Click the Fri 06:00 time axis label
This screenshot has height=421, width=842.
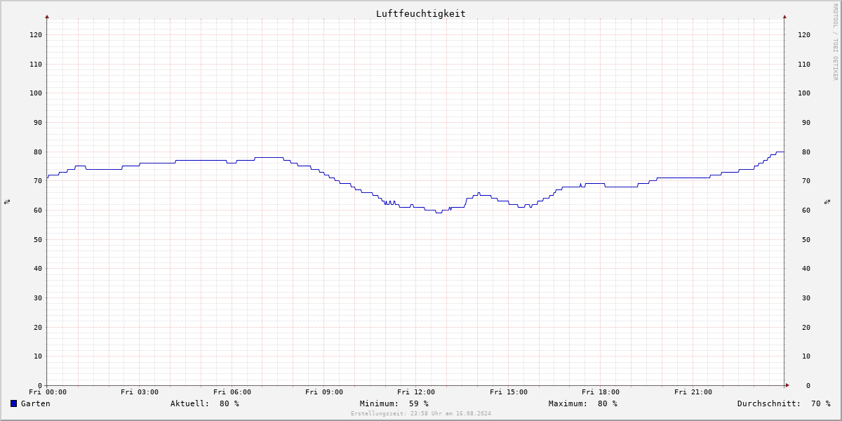point(232,392)
